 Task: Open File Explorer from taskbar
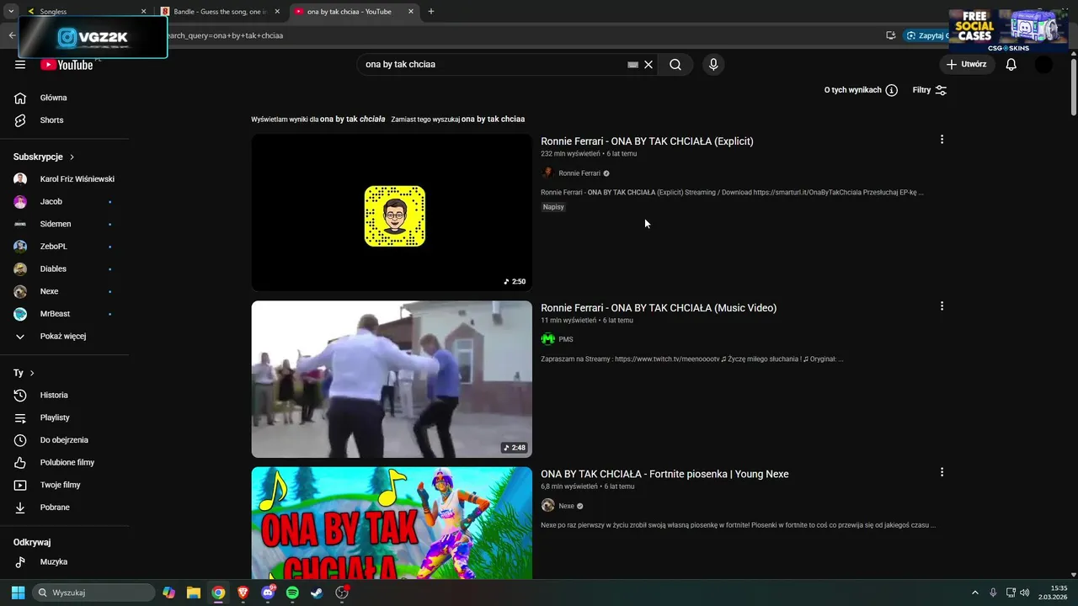[193, 593]
